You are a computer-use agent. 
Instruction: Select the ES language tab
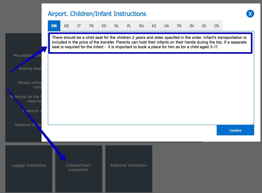point(104,26)
